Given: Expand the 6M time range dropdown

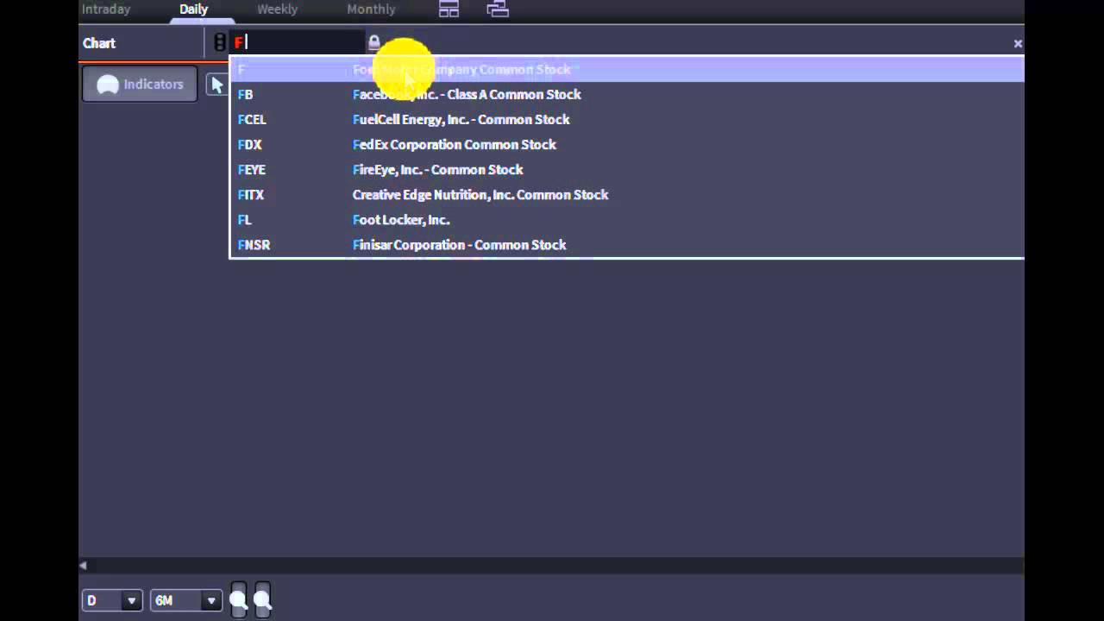Looking at the screenshot, I should point(185,600).
